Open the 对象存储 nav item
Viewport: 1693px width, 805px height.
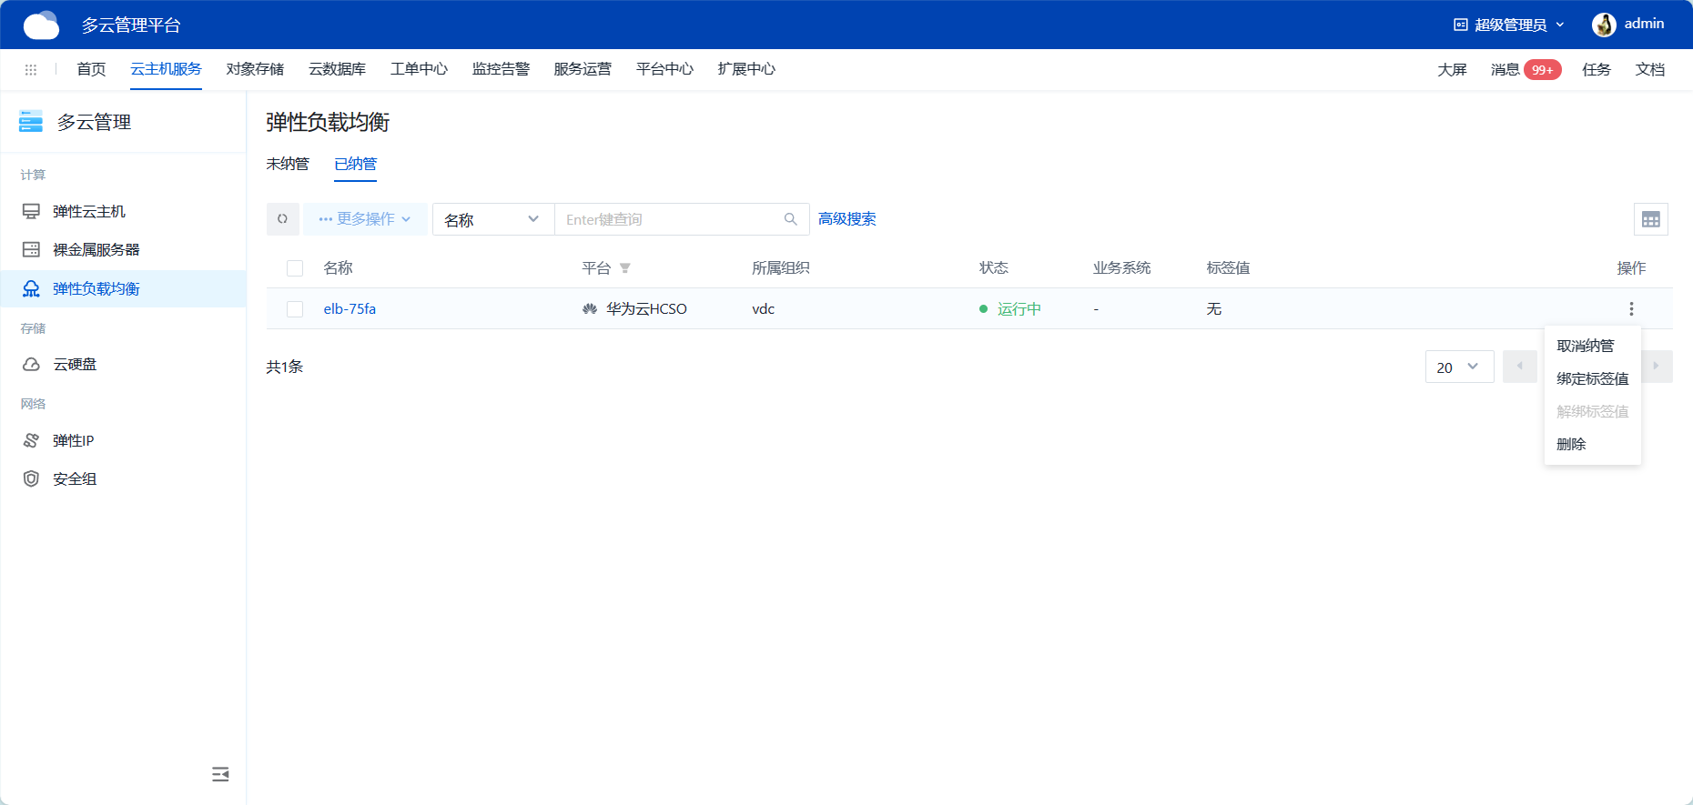point(255,69)
